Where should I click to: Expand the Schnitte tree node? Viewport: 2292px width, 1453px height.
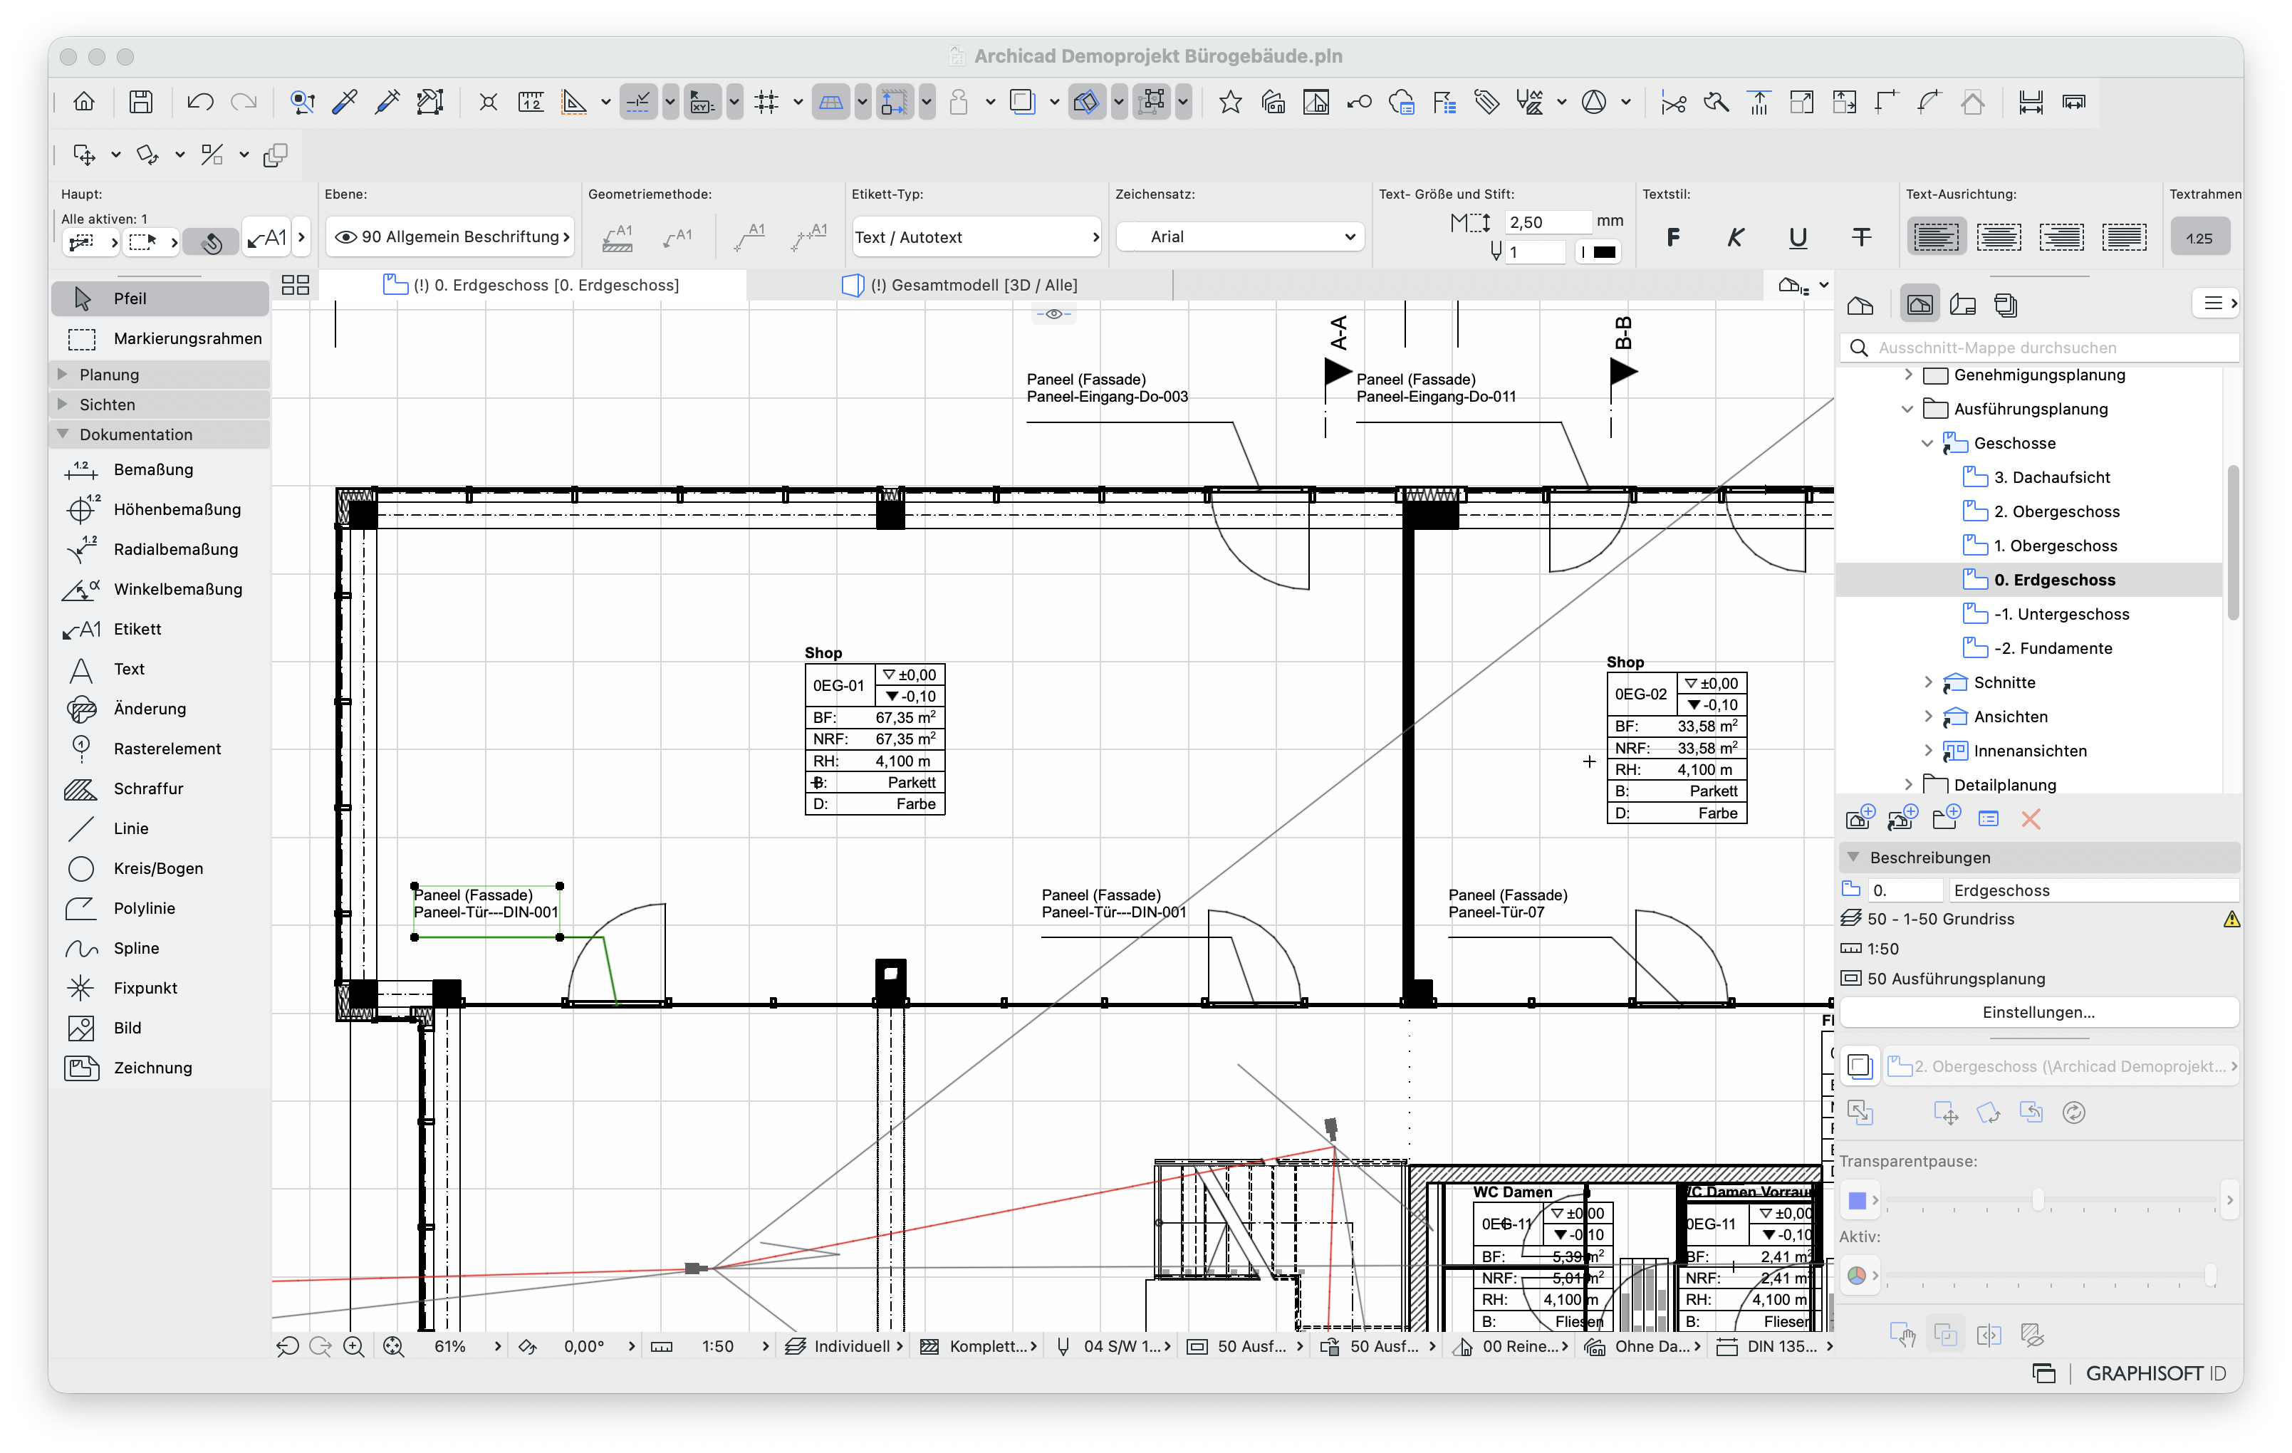1929,683
